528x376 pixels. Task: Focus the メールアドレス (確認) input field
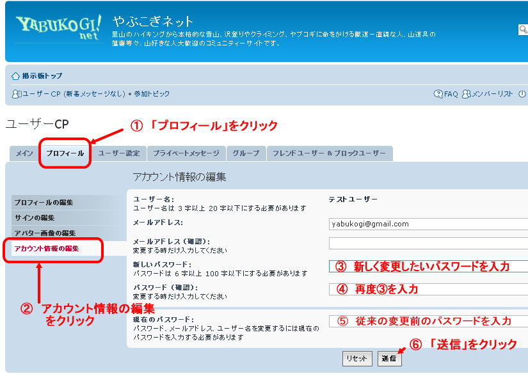[428, 244]
